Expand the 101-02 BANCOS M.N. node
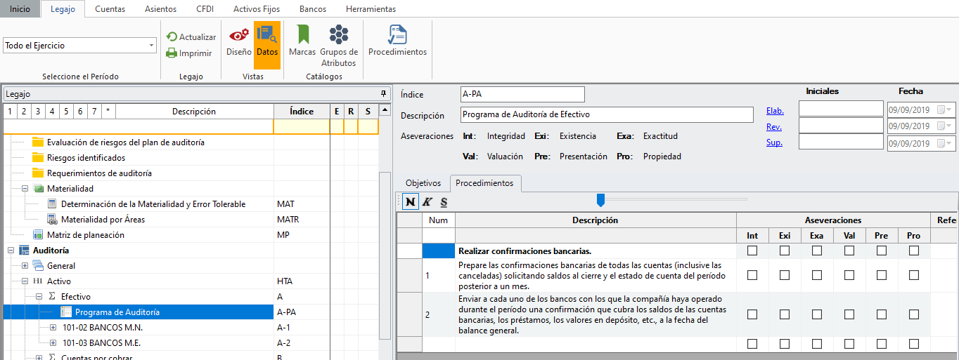The height and width of the screenshot is (360, 959). [x=53, y=328]
